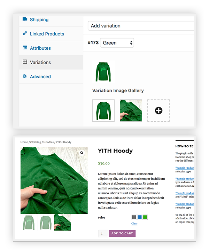Click the Clothing breadcrumb link

click(x=36, y=142)
